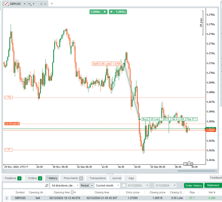The image size is (222, 202).
Task: Select the Period preset radio button
Action: pyautogui.click(x=92, y=185)
